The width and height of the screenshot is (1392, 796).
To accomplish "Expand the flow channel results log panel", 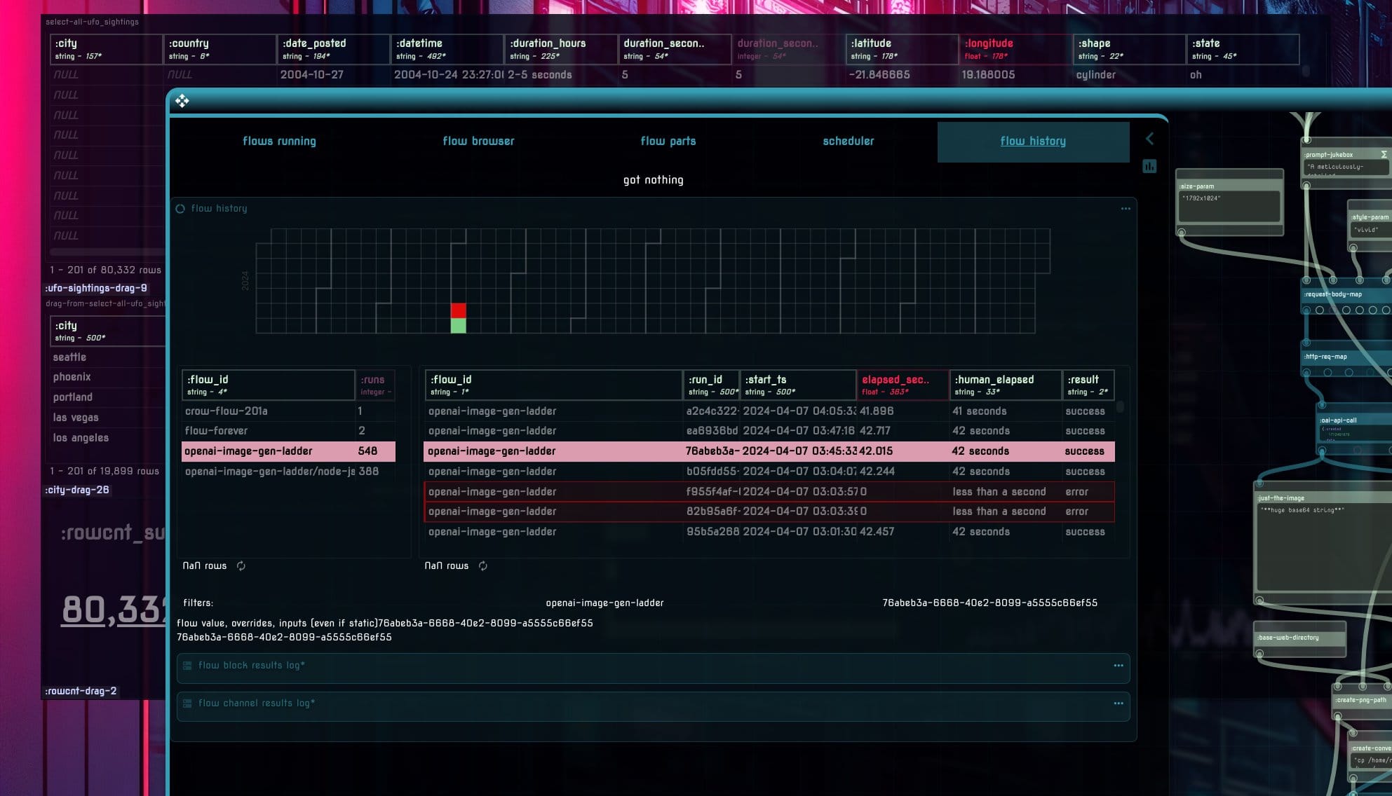I will (x=653, y=706).
